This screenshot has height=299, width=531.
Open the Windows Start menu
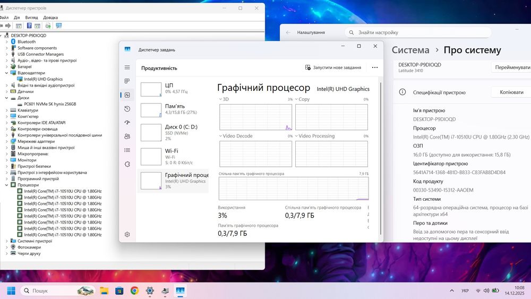(11, 291)
